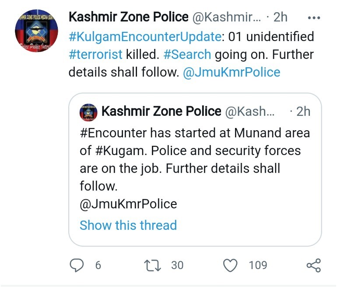The image size is (337, 287).
Task: Click the reply speech bubble icon
Action: [77, 265]
